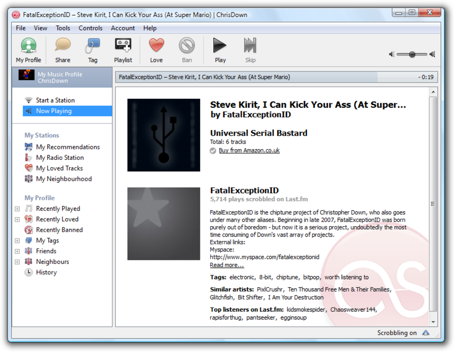Click the Recently Played music note icon
Image resolution: width=454 pixels, height=352 pixels.
click(28, 208)
